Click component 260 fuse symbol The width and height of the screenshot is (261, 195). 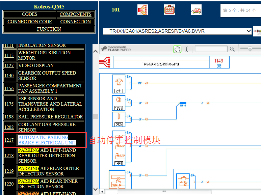[x=119, y=119]
